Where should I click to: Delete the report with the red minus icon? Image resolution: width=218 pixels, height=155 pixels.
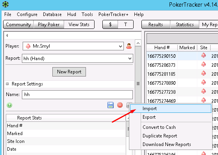120,105
